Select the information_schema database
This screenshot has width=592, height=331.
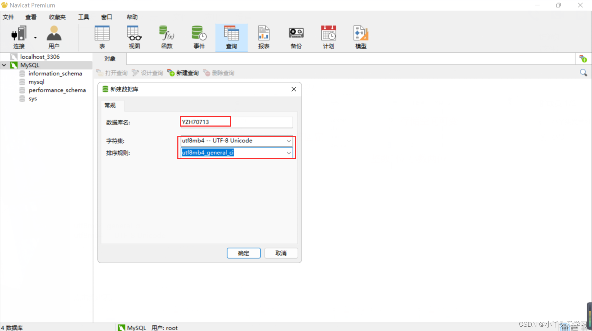click(55, 74)
